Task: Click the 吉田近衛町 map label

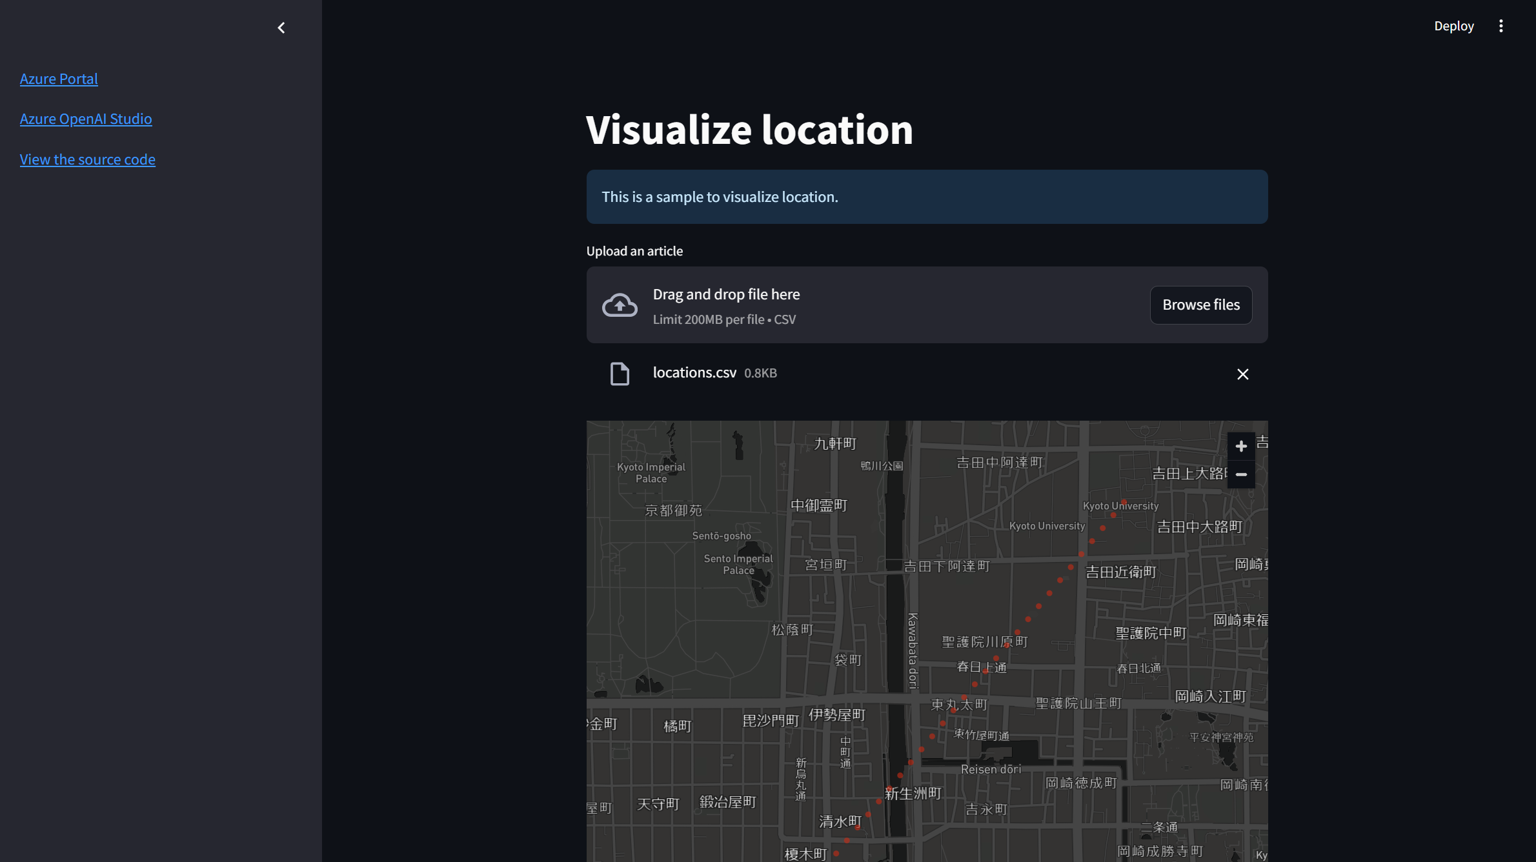Action: coord(1121,572)
